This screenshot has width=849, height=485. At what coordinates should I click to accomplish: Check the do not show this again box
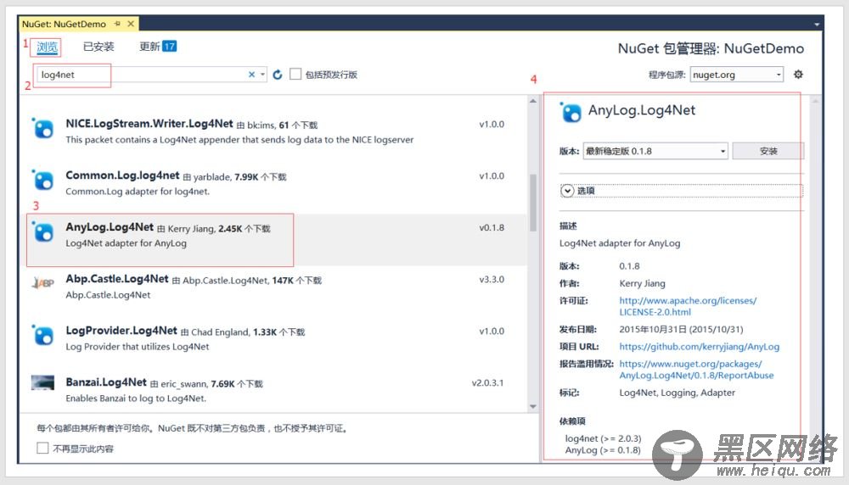[42, 448]
